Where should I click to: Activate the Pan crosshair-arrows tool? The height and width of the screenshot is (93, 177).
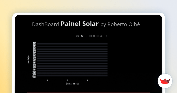(x=86, y=36)
